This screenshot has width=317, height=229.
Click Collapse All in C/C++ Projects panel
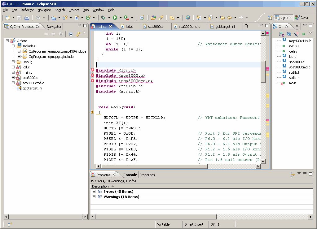tap(71, 34)
